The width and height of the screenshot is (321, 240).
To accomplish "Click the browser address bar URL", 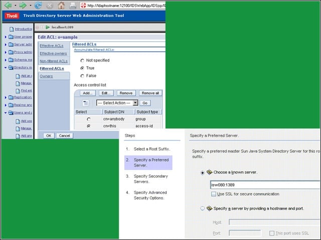I will 122,5.
